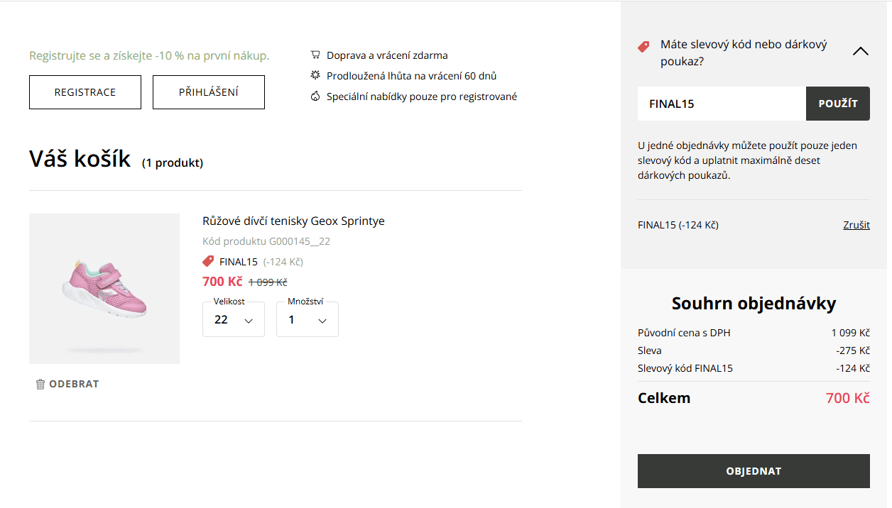
Task: Click the registration -10 % promo text
Action: click(149, 55)
